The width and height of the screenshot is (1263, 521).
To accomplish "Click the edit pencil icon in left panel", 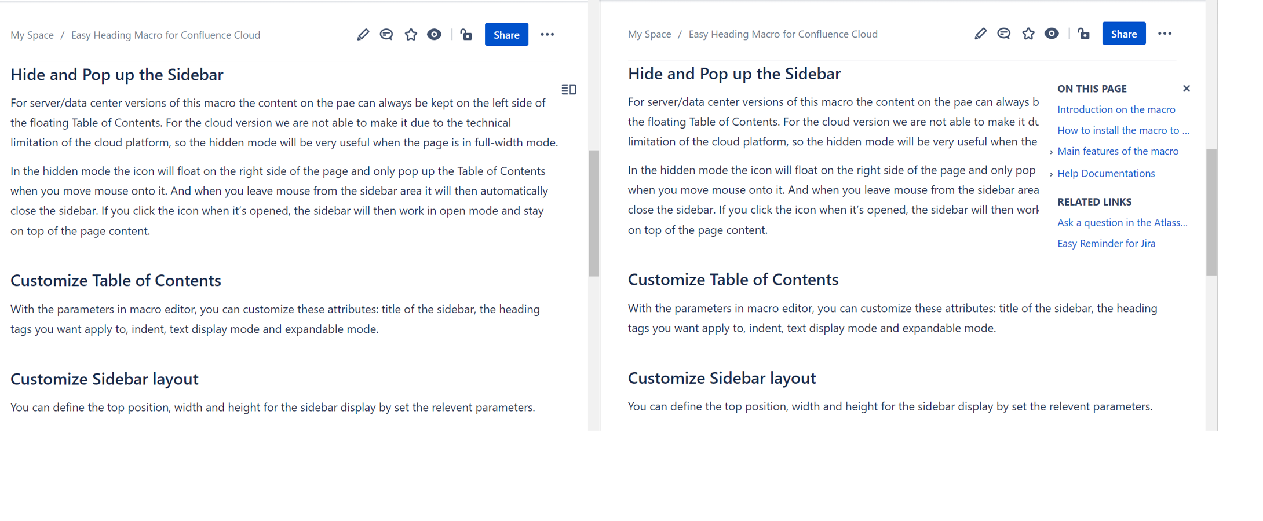I will coord(363,35).
